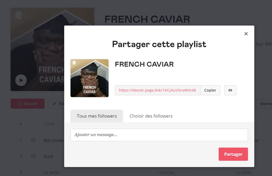272x176 pixels.
Task: Copy the playlist link with Copier
Action: [x=210, y=90]
